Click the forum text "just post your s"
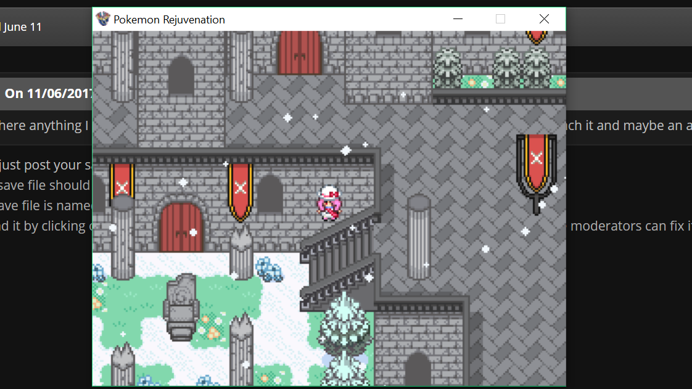Viewport: 692px width, 389px height. [x=46, y=165]
